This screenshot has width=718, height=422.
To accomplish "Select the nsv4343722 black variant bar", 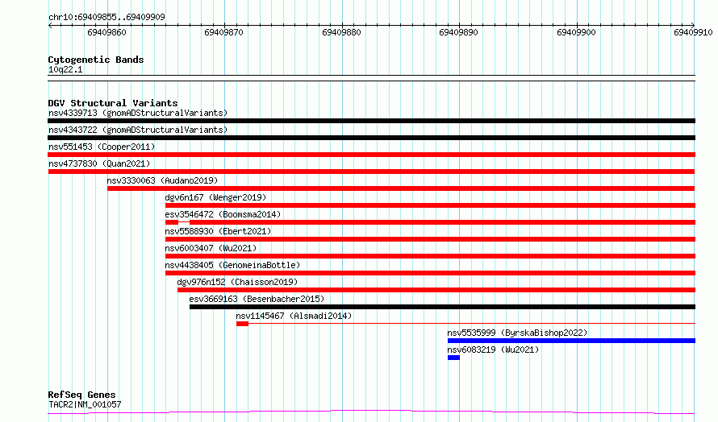I will click(x=371, y=138).
